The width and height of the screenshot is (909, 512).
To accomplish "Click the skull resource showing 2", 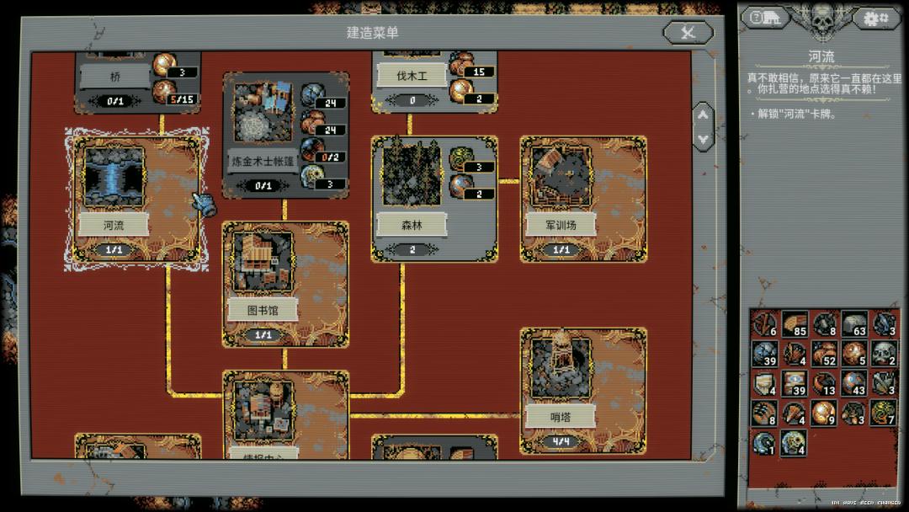I will pyautogui.click(x=884, y=353).
